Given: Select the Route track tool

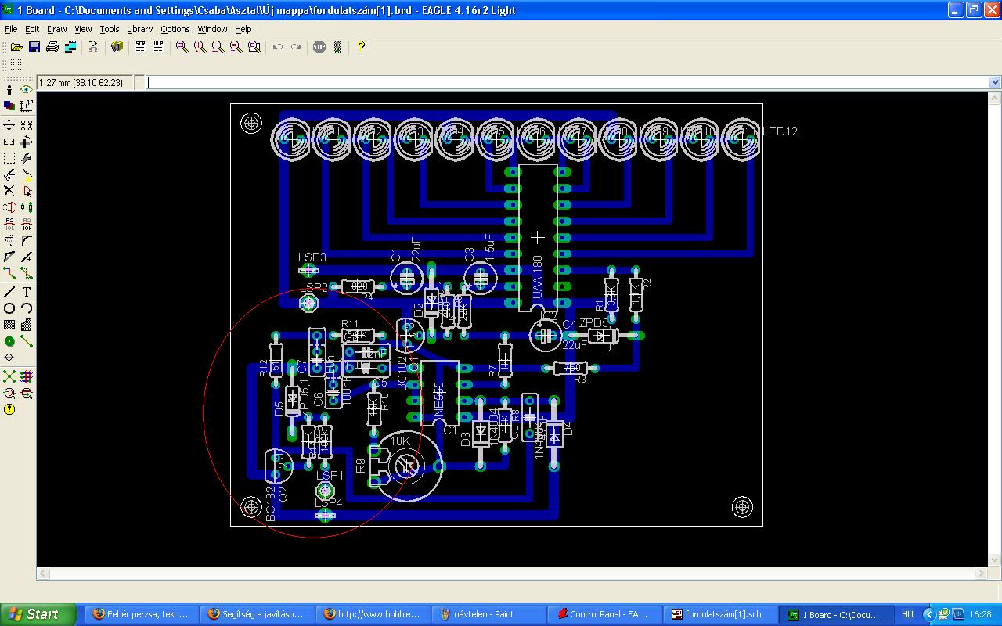Looking at the screenshot, I should (9, 273).
